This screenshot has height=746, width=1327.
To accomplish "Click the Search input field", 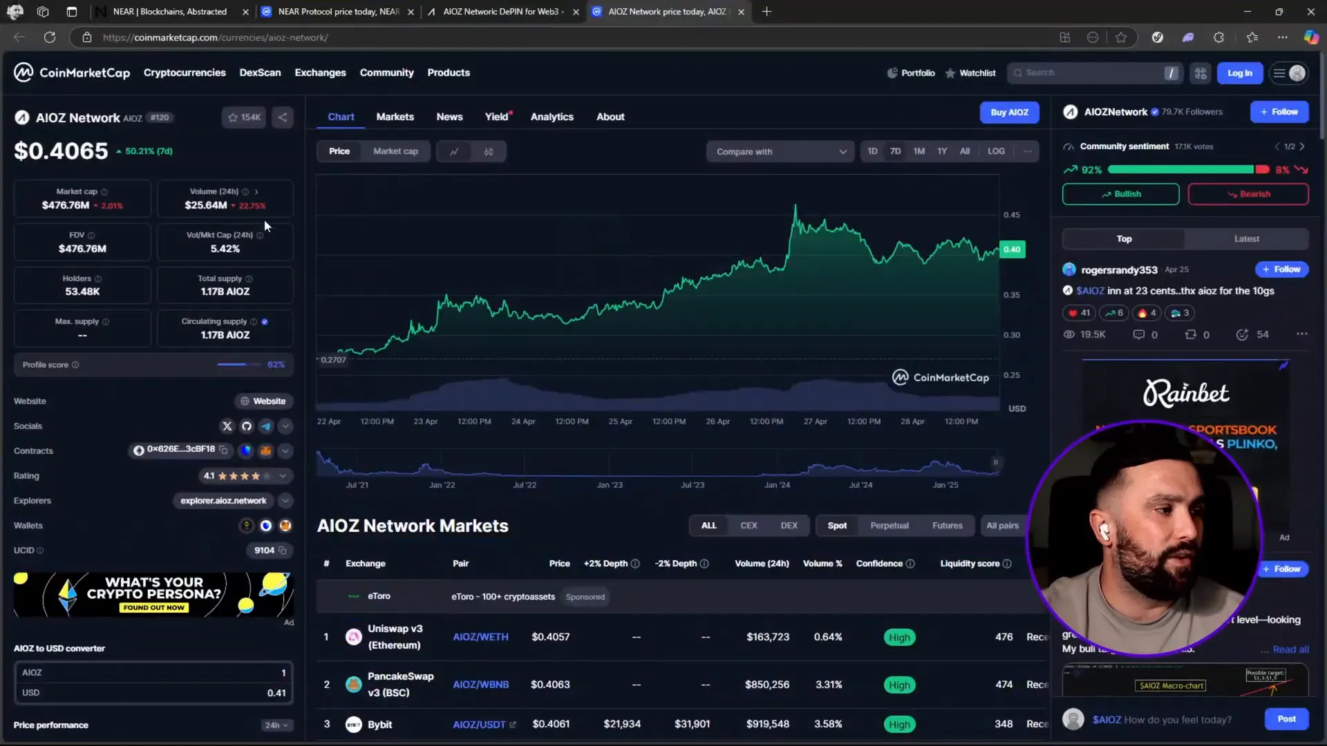I will [x=1095, y=73].
